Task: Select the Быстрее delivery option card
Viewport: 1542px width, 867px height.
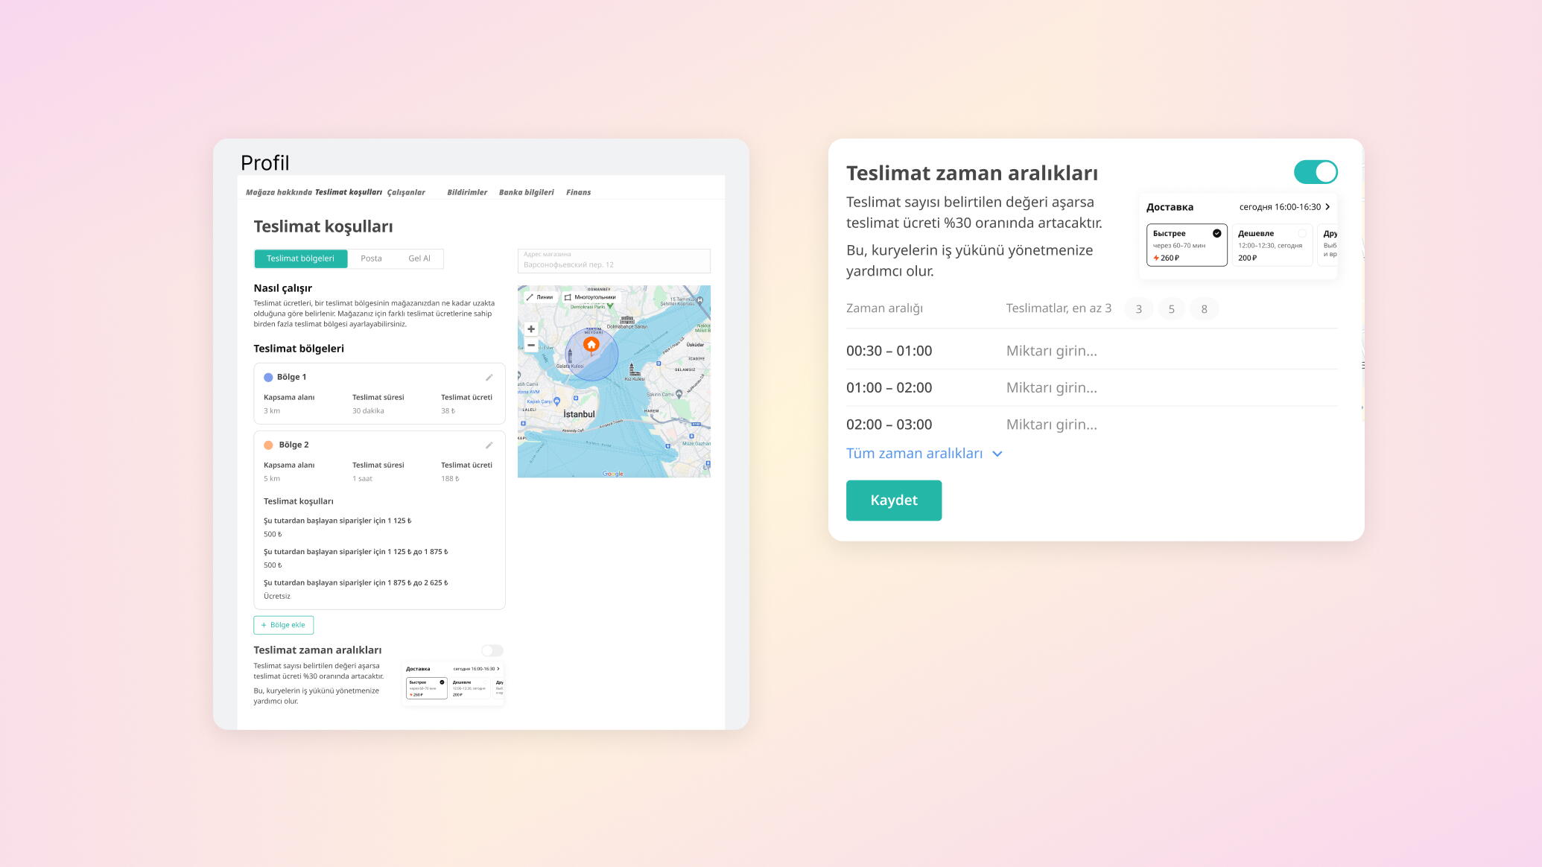Action: [x=1186, y=245]
